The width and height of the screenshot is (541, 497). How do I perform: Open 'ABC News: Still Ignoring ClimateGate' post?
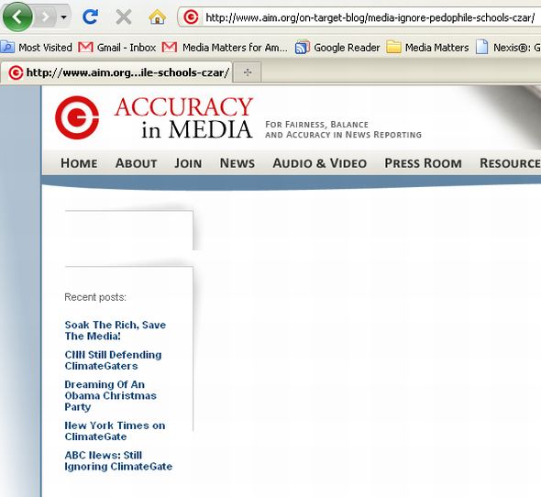(x=118, y=460)
